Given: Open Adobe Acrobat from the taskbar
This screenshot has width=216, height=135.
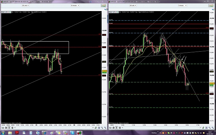Looking at the screenshot, I should [x=17, y=133].
